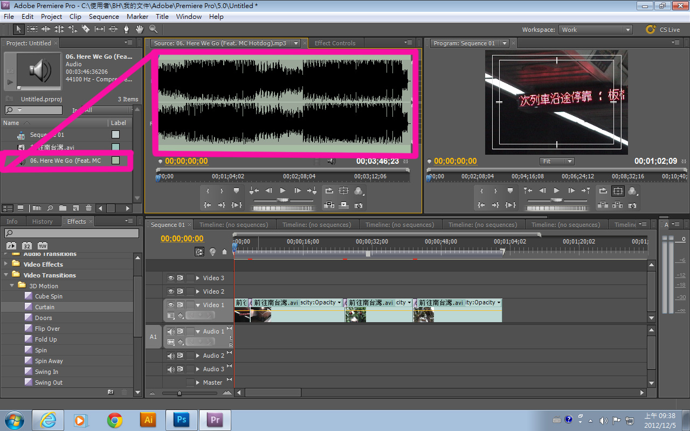
Task: Select the Hand tool
Action: 140,29
